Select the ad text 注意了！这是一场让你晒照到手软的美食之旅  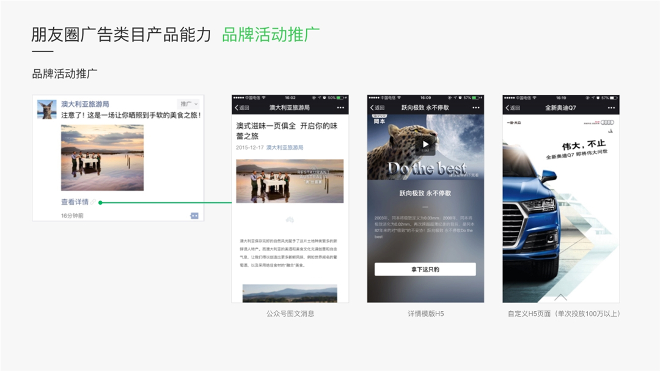point(131,115)
